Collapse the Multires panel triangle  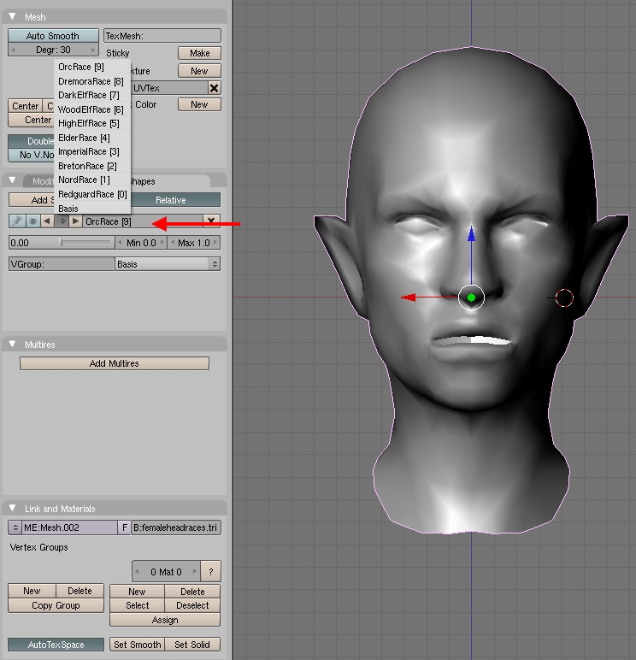tap(13, 345)
